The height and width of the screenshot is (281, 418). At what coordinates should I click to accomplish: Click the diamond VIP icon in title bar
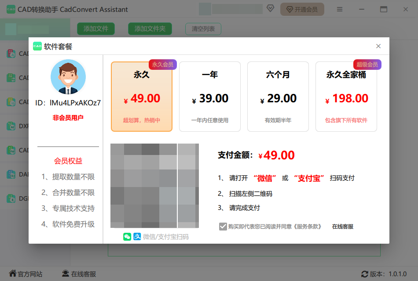[x=271, y=9]
